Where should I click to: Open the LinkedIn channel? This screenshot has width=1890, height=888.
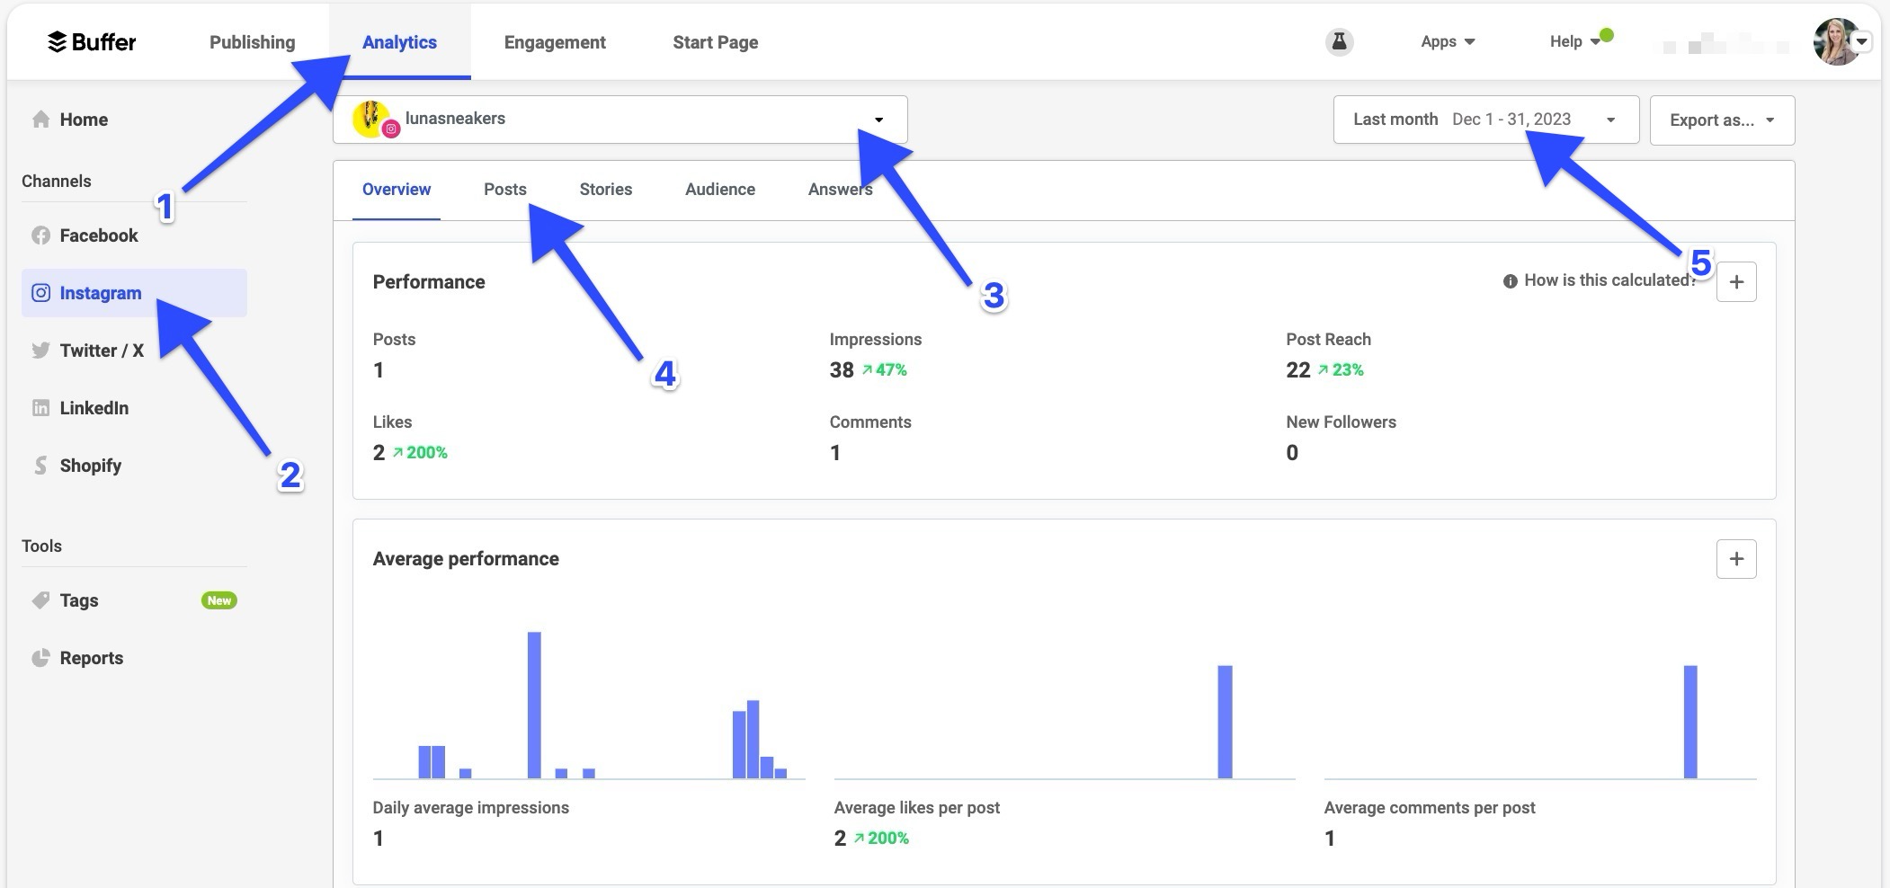point(94,407)
